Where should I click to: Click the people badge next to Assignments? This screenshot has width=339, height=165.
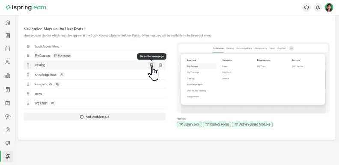click(x=57, y=84)
